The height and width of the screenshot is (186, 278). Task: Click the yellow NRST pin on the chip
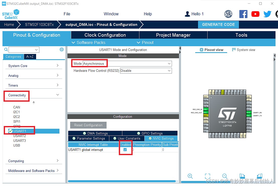206,115
